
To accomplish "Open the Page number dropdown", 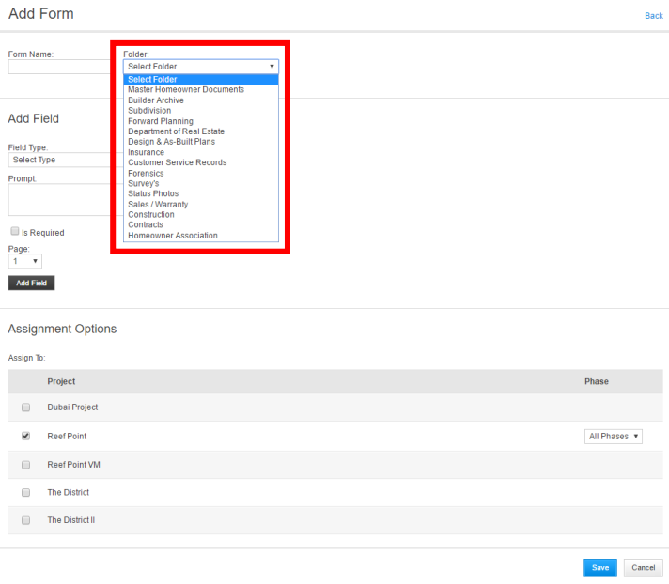I will pyautogui.click(x=24, y=261).
